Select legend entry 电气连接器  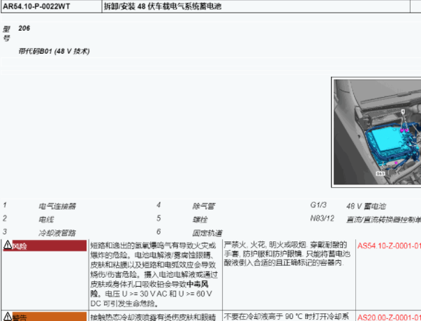(x=57, y=206)
